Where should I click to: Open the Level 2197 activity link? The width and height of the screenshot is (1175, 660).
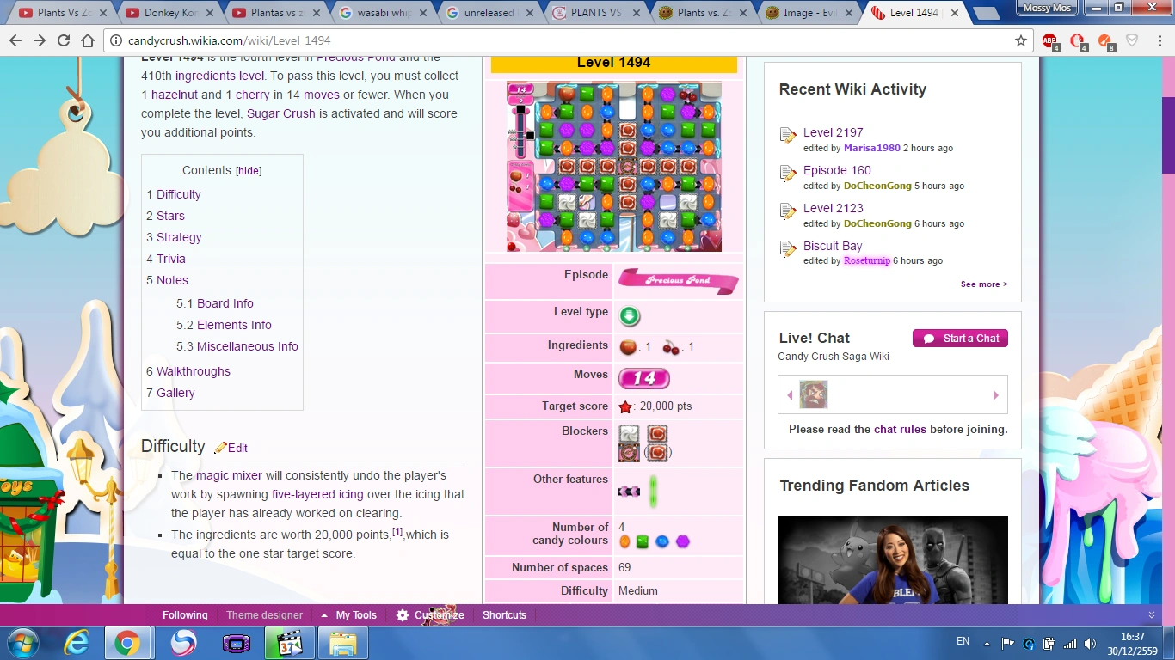[x=833, y=132]
